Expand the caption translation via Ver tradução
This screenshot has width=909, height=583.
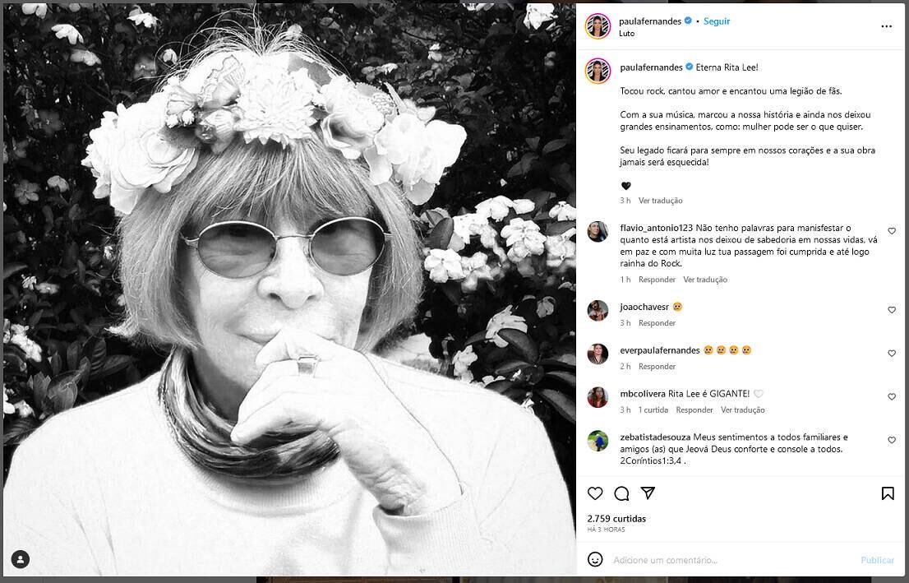click(662, 200)
